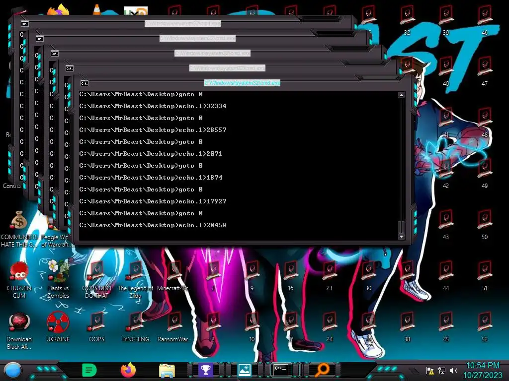Open the purple trophy app in taskbar
The image size is (509, 381).
[205, 370]
